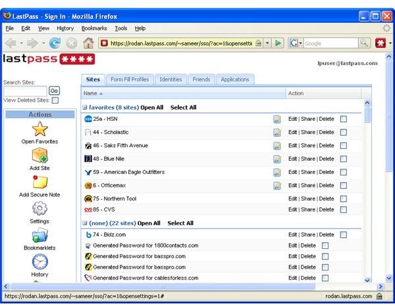The height and width of the screenshot is (306, 395).
Task: Open the Bookmarks menu
Action: coord(94,28)
